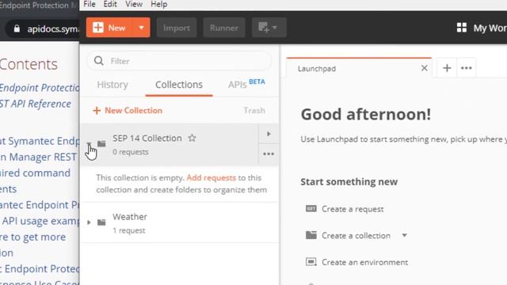Open the Help menu
This screenshot has width=507, height=285.
pos(159,5)
